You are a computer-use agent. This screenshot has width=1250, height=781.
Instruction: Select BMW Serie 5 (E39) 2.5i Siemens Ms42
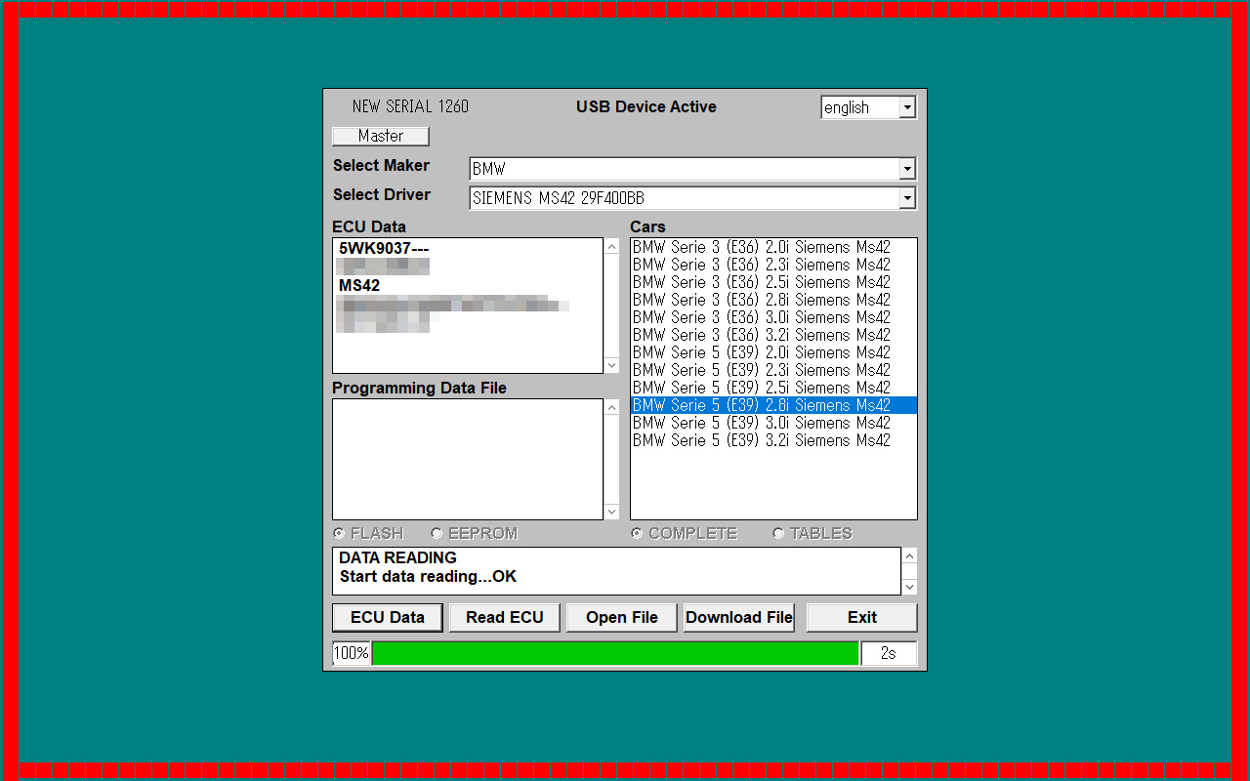[x=773, y=388]
